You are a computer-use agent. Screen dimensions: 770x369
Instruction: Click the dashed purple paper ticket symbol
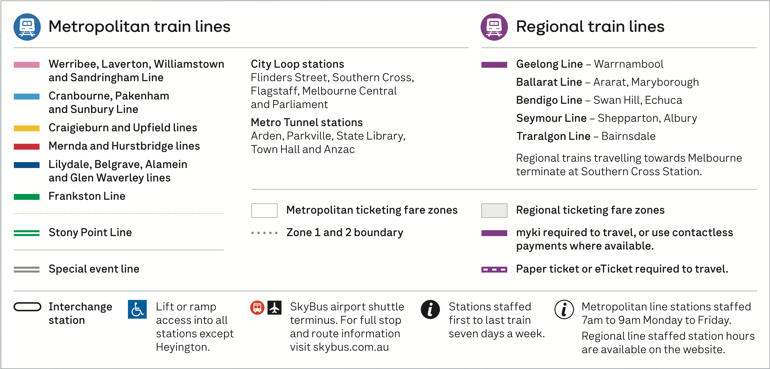(x=494, y=270)
